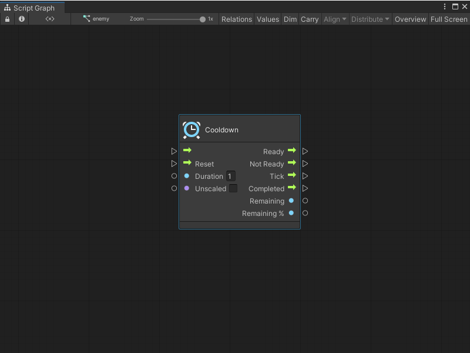The width and height of the screenshot is (470, 353).
Task: Enable the Dim toggle in toolbar
Action: pyautogui.click(x=290, y=19)
